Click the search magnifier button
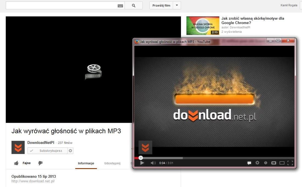302x187 pixels. point(133,5)
